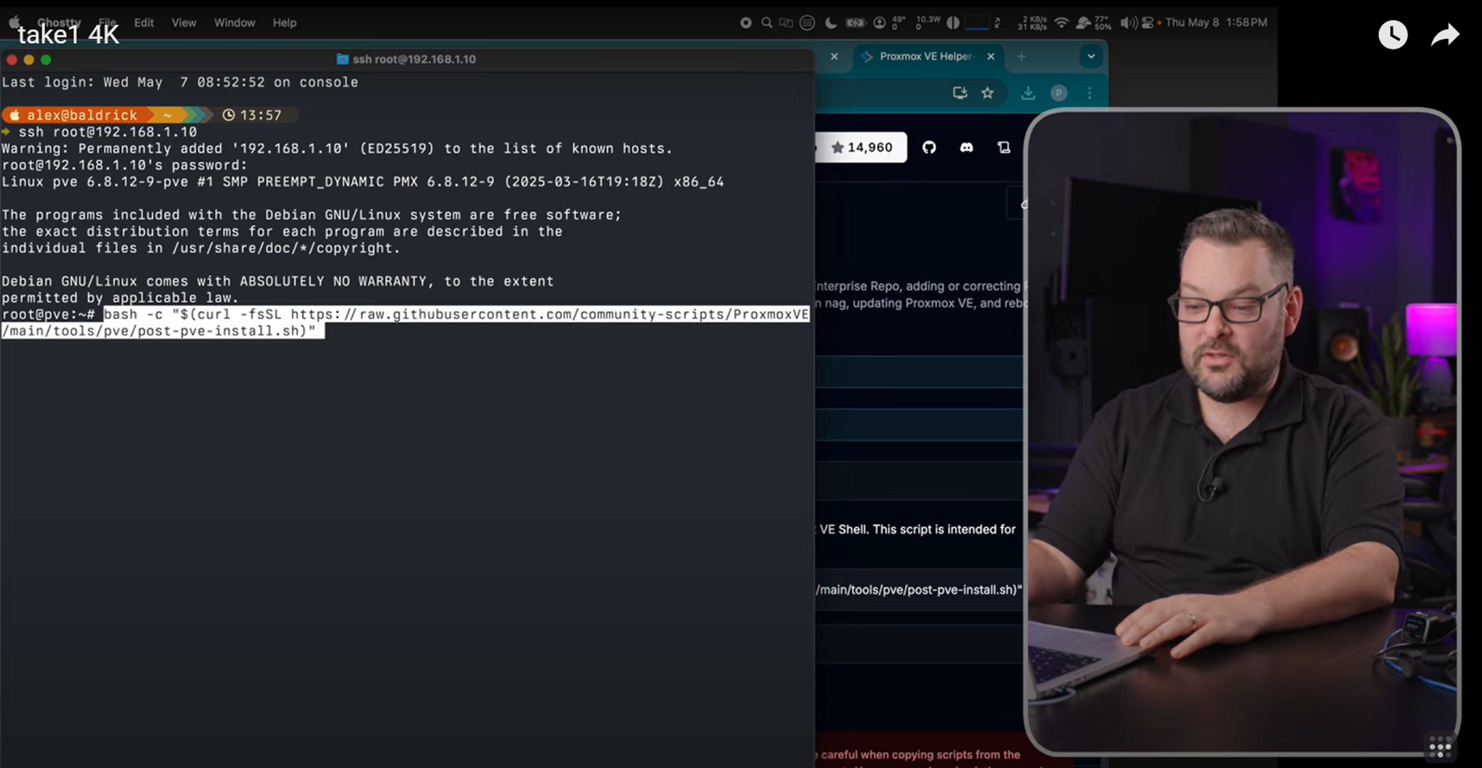1482x768 pixels.
Task: Open browser downloads icon
Action: point(1028,93)
